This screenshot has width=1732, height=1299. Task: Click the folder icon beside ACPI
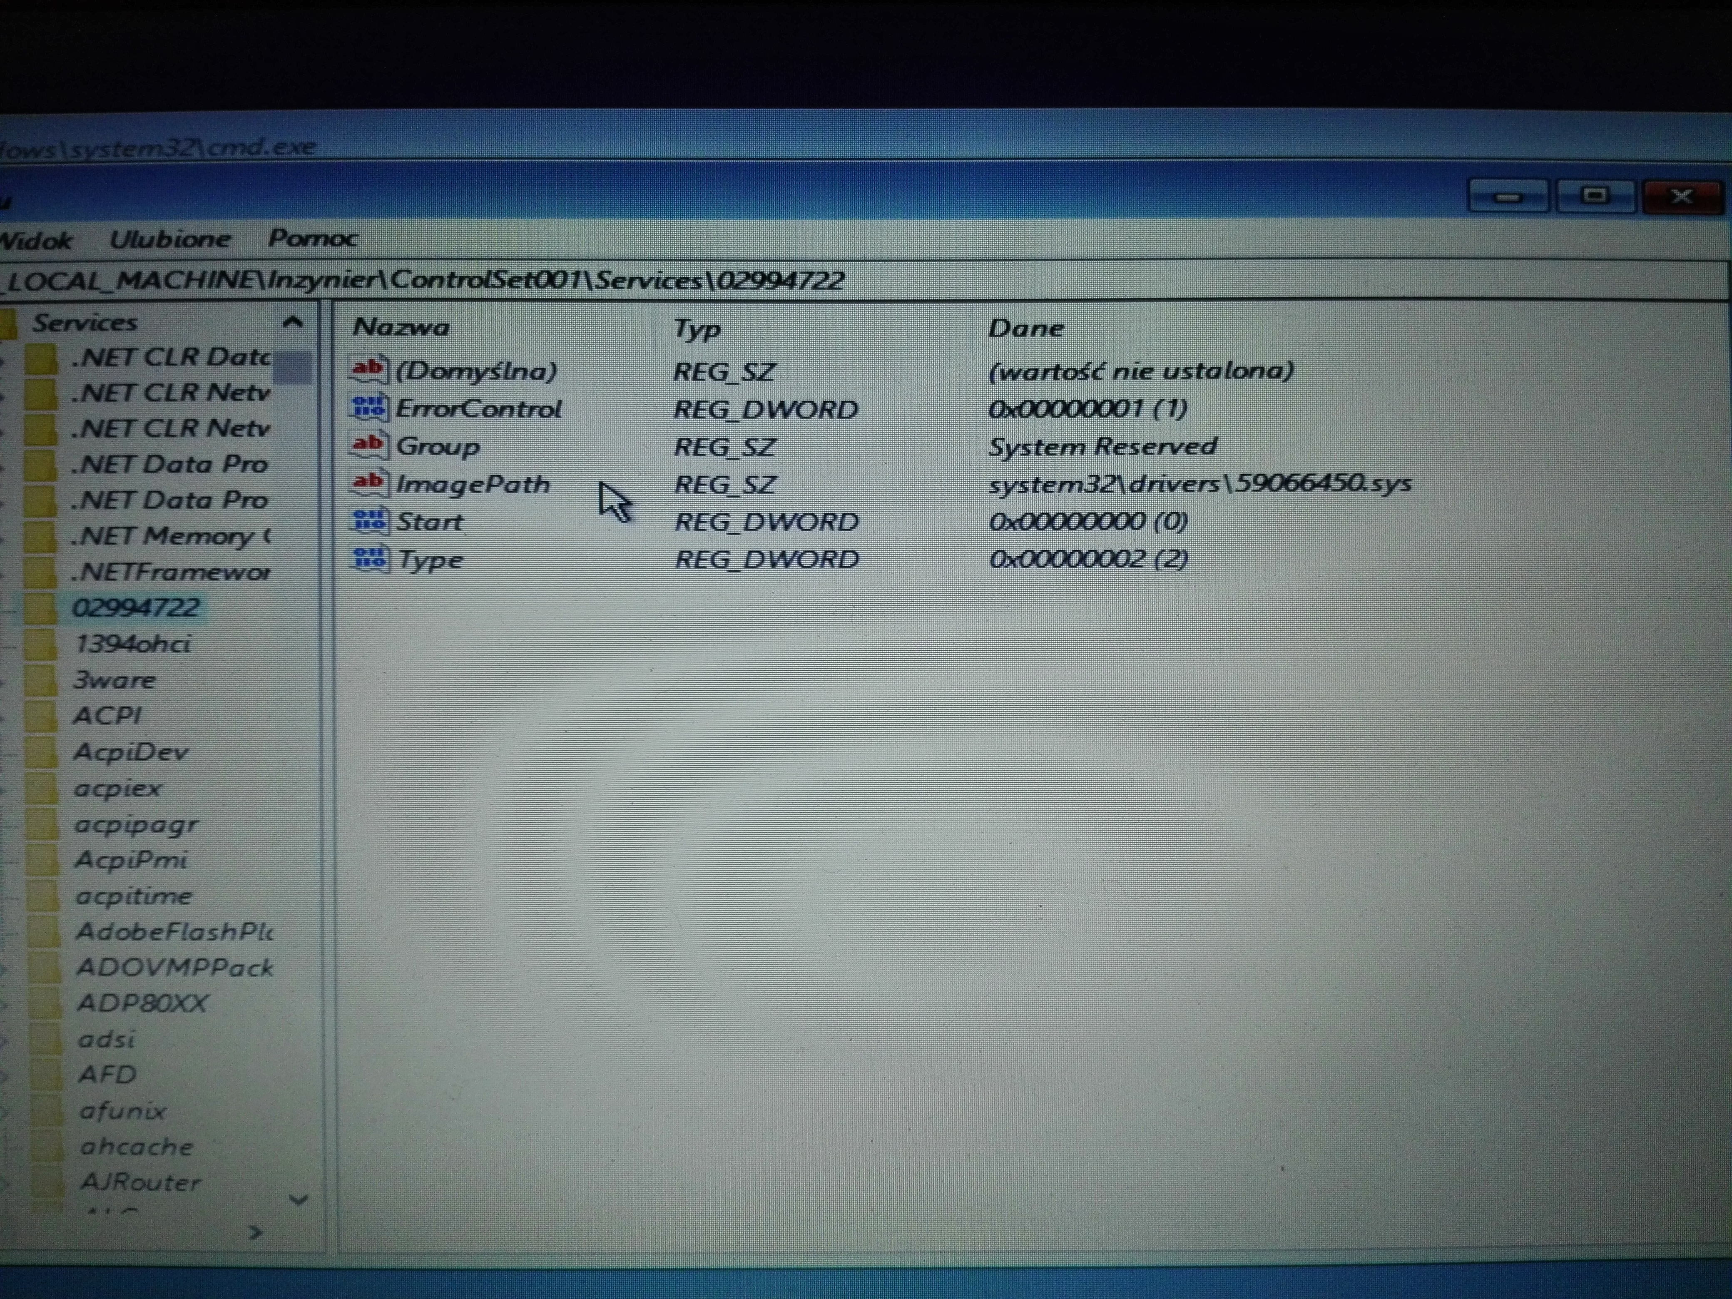point(42,716)
